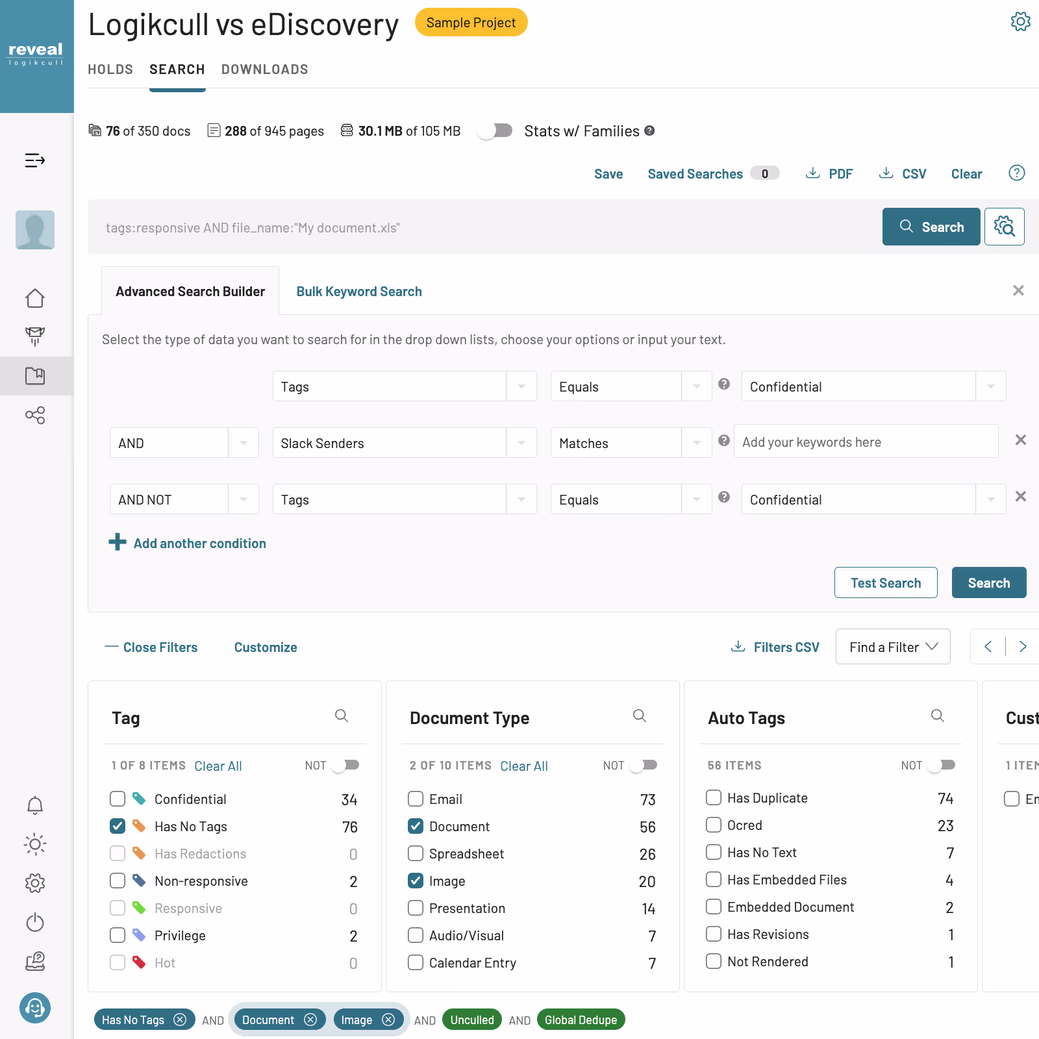This screenshot has height=1039, width=1039.
Task: Open the uploads funnel icon in sidebar
Action: (35, 336)
